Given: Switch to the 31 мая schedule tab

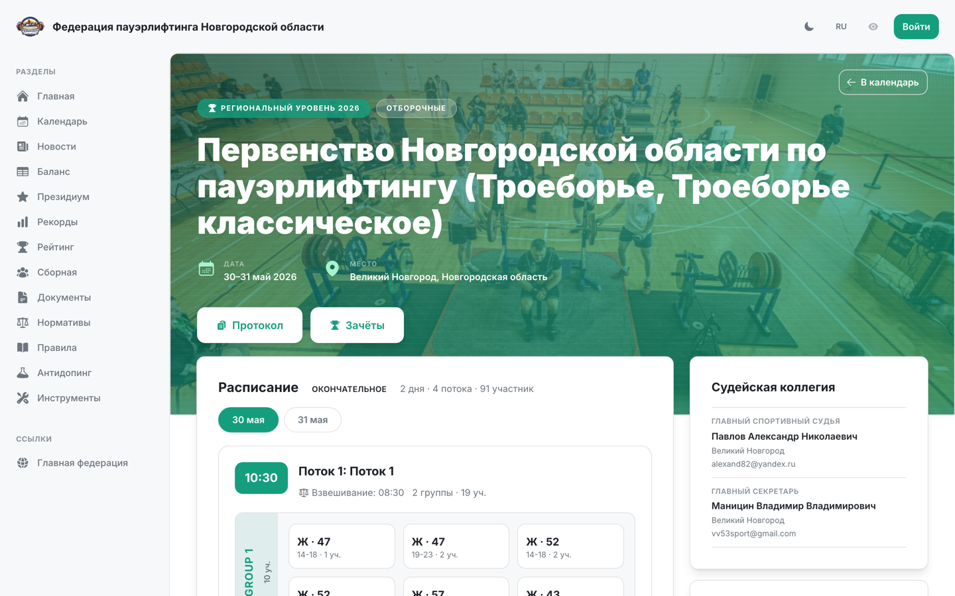Looking at the screenshot, I should tap(312, 420).
